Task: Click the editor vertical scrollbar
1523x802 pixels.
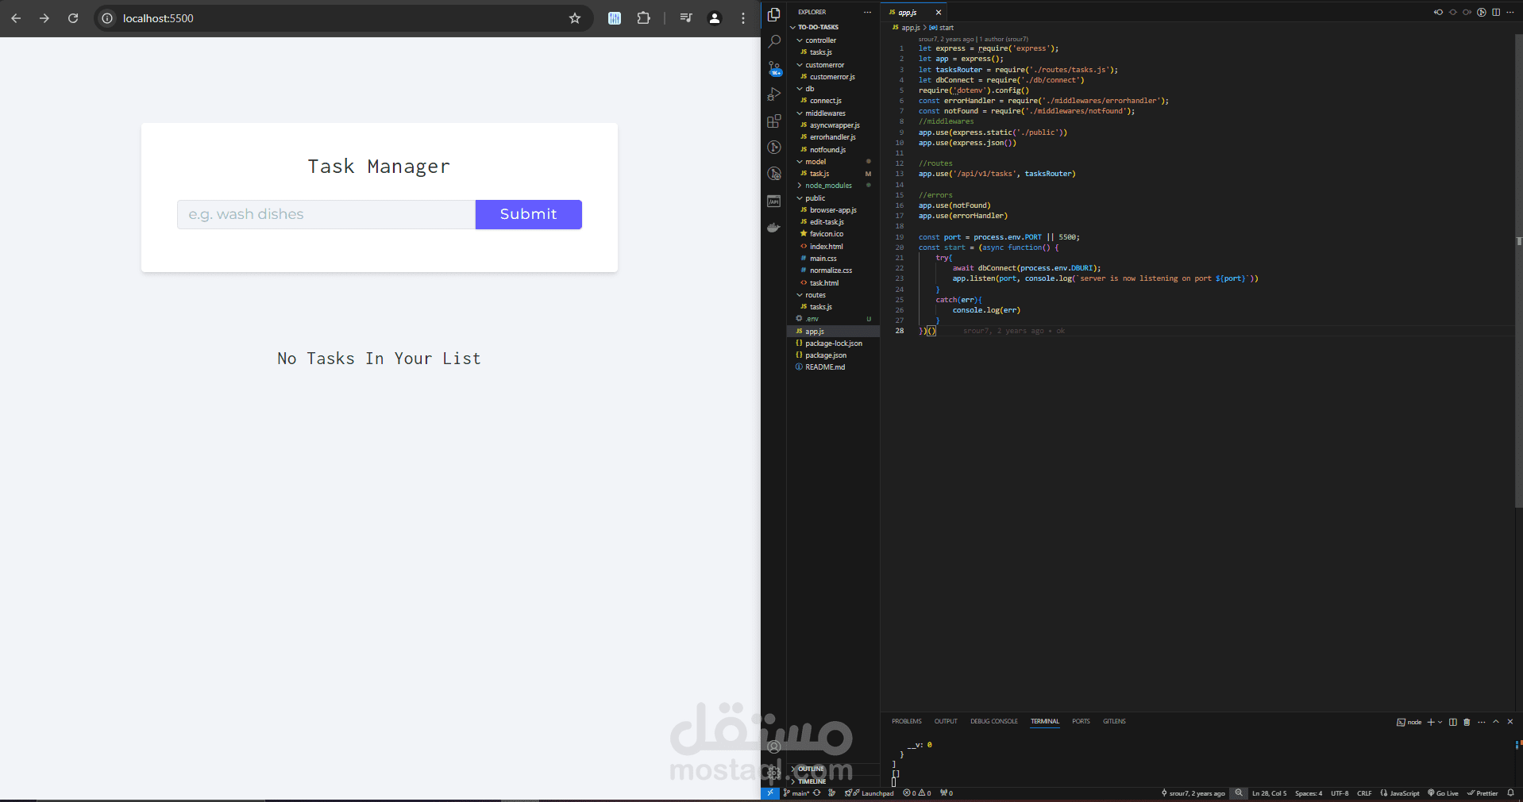Action: coord(1518,270)
